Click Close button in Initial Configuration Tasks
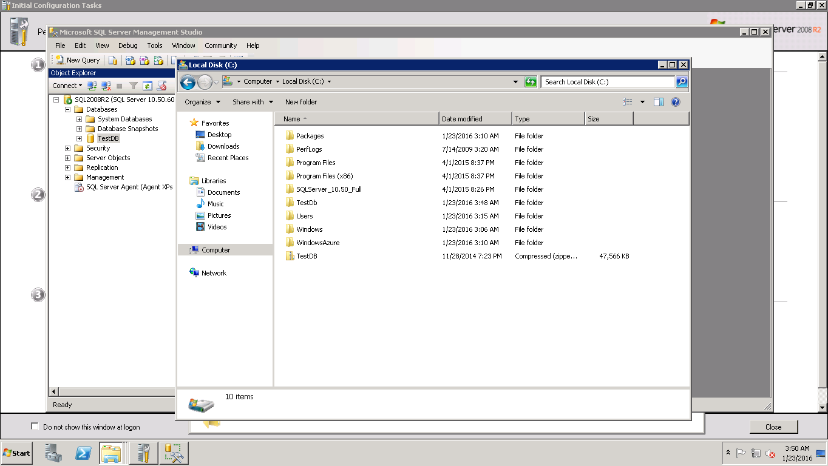 tap(773, 427)
